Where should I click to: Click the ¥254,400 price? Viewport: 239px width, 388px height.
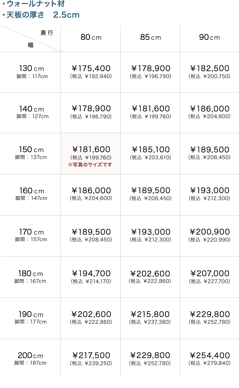[x=210, y=355]
